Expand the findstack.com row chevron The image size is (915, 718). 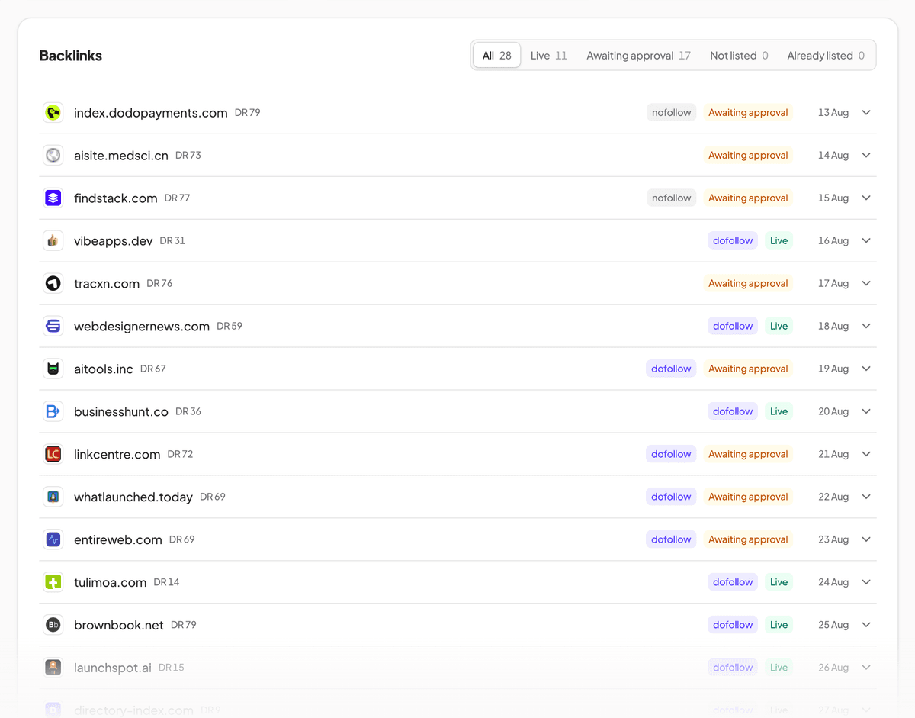pyautogui.click(x=866, y=198)
